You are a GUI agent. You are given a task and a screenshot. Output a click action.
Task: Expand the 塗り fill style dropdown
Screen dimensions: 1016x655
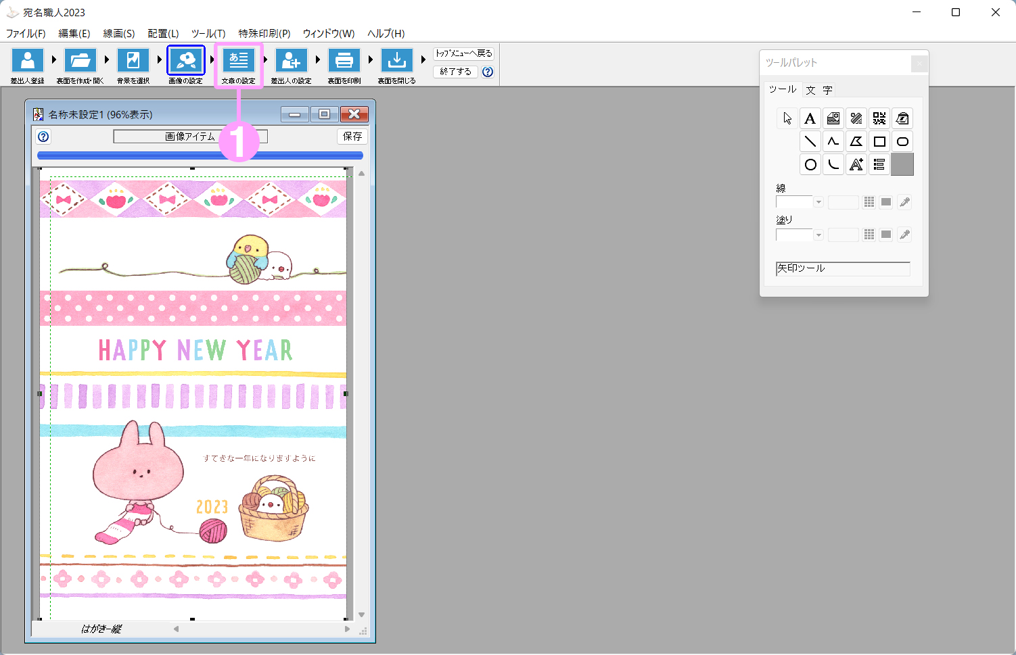tap(818, 235)
